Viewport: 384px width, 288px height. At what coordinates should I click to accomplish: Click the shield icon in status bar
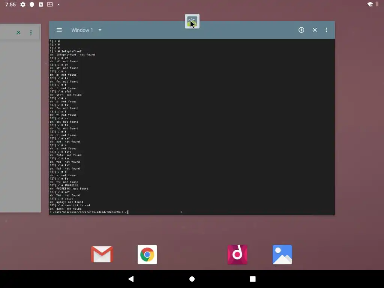(x=32, y=4)
